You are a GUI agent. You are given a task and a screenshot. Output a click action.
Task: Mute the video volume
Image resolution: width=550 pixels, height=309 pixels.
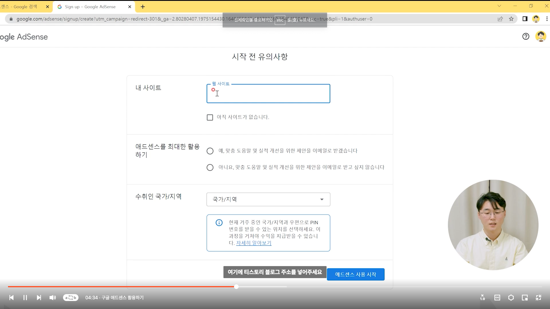click(52, 298)
